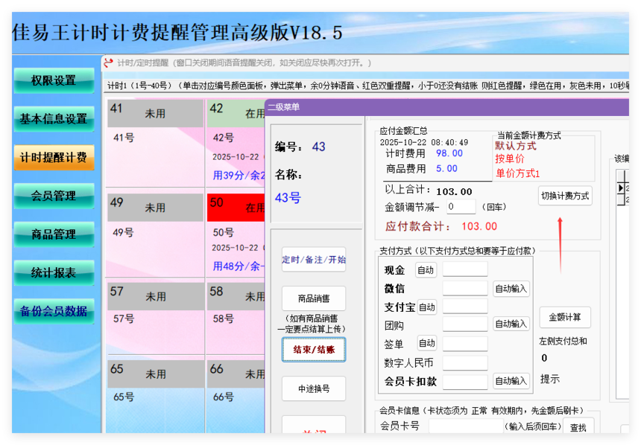Select 计时提醒计费 in the left sidebar
The image size is (641, 445).
(54, 158)
